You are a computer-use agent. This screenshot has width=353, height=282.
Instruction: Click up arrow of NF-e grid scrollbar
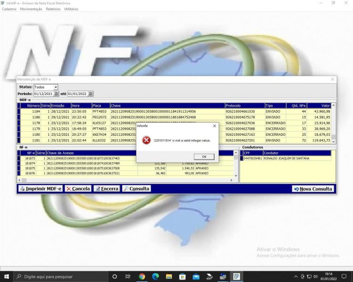point(236,153)
